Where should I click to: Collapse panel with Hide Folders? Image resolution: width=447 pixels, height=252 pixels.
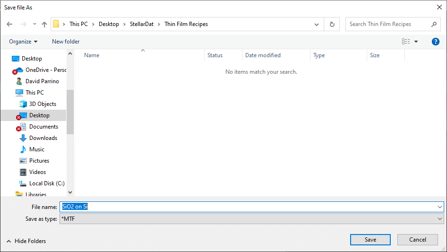pyautogui.click(x=26, y=241)
